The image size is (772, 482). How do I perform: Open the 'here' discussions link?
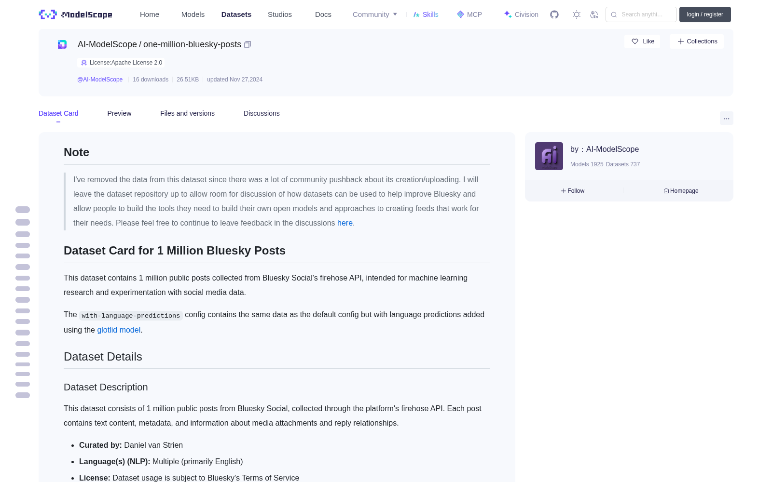coord(345,223)
